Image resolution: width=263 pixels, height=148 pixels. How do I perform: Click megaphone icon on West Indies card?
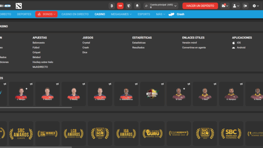click(x=162, y=84)
